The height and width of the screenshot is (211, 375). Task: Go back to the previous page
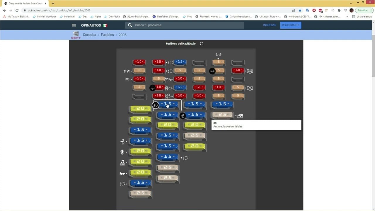(x=4, y=10)
